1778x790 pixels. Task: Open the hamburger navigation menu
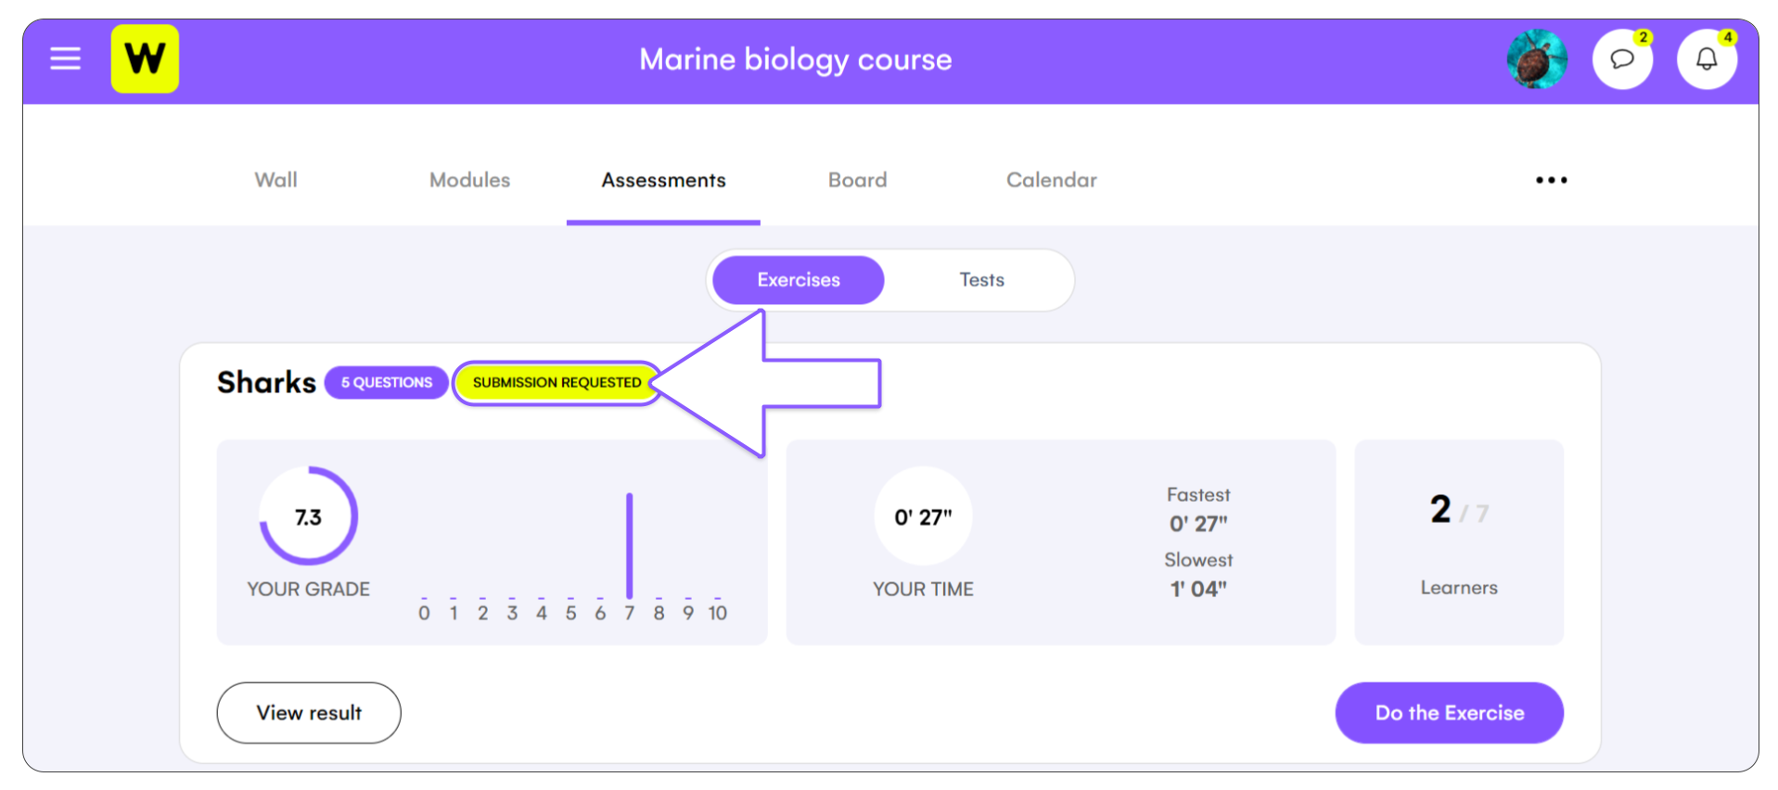click(x=65, y=59)
